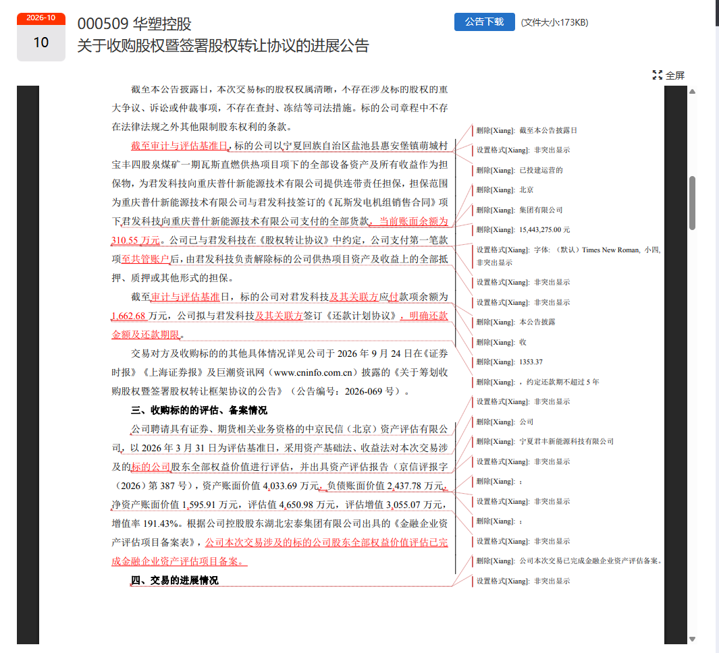Click the vertical scrollbar thumb
Viewport: 719px width, 653px height.
click(693, 202)
